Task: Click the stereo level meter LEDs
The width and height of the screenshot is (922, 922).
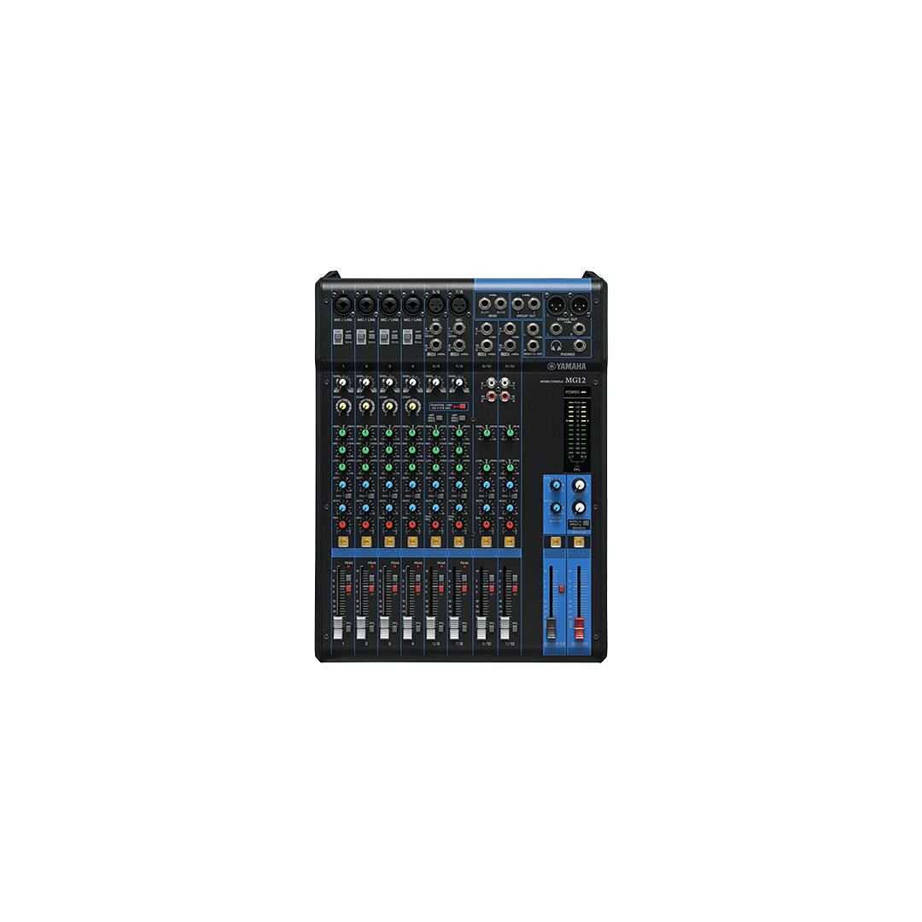Action: click(x=577, y=429)
